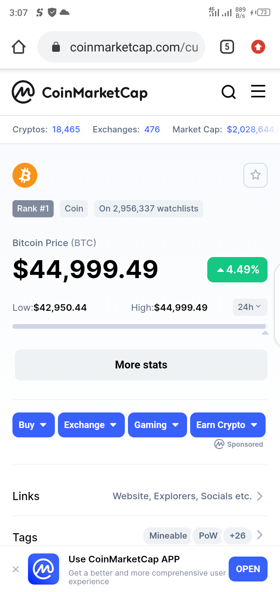280x592 pixels.
Task: Open Links row for website and explorers
Action: [140, 496]
